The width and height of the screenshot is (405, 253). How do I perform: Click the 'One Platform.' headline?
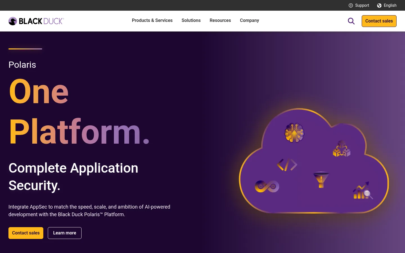pyautogui.click(x=79, y=111)
